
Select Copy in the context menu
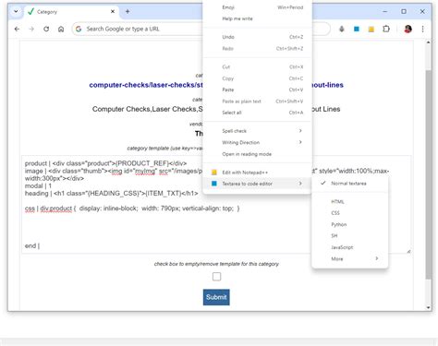[x=257, y=78]
